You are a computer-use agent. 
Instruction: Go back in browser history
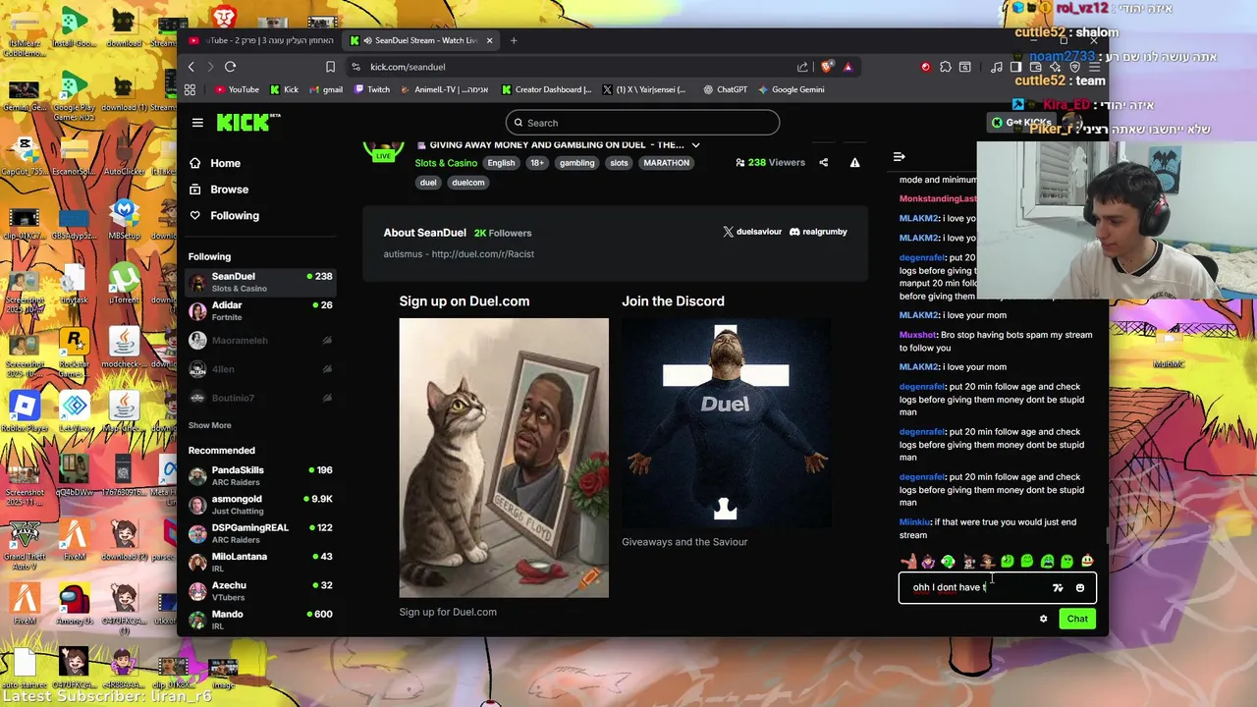pos(191,67)
